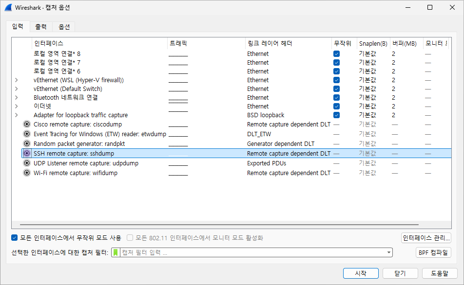Sort by 인터페이스 column header
The width and height of the screenshot is (464, 285).
pyautogui.click(x=99, y=43)
